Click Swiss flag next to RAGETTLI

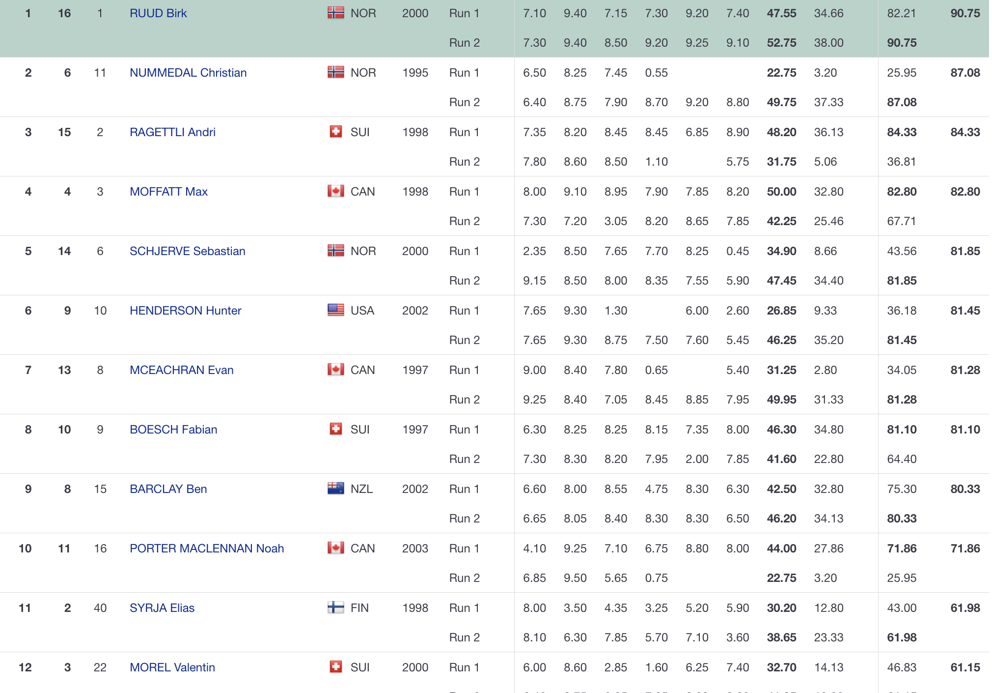(335, 132)
